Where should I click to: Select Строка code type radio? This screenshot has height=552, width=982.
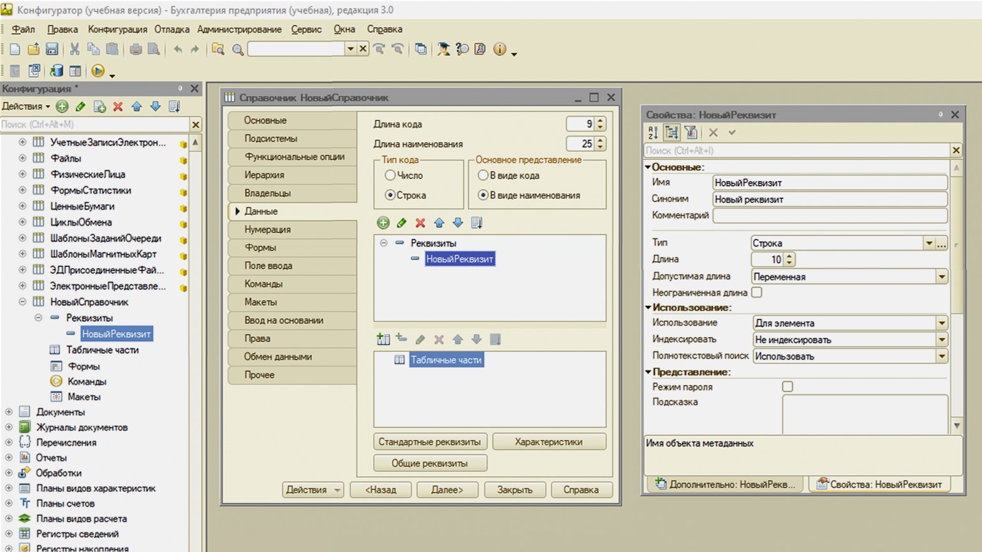390,195
